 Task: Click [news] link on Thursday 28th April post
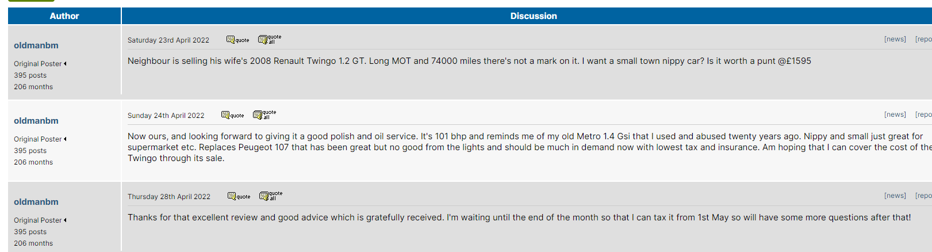point(895,196)
